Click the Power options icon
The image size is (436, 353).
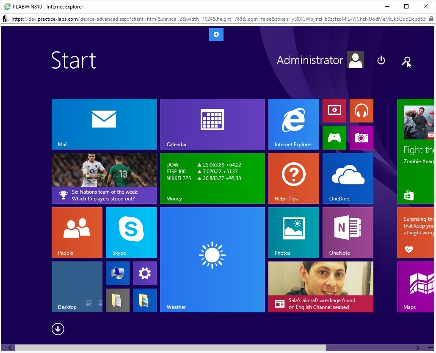[x=381, y=60]
